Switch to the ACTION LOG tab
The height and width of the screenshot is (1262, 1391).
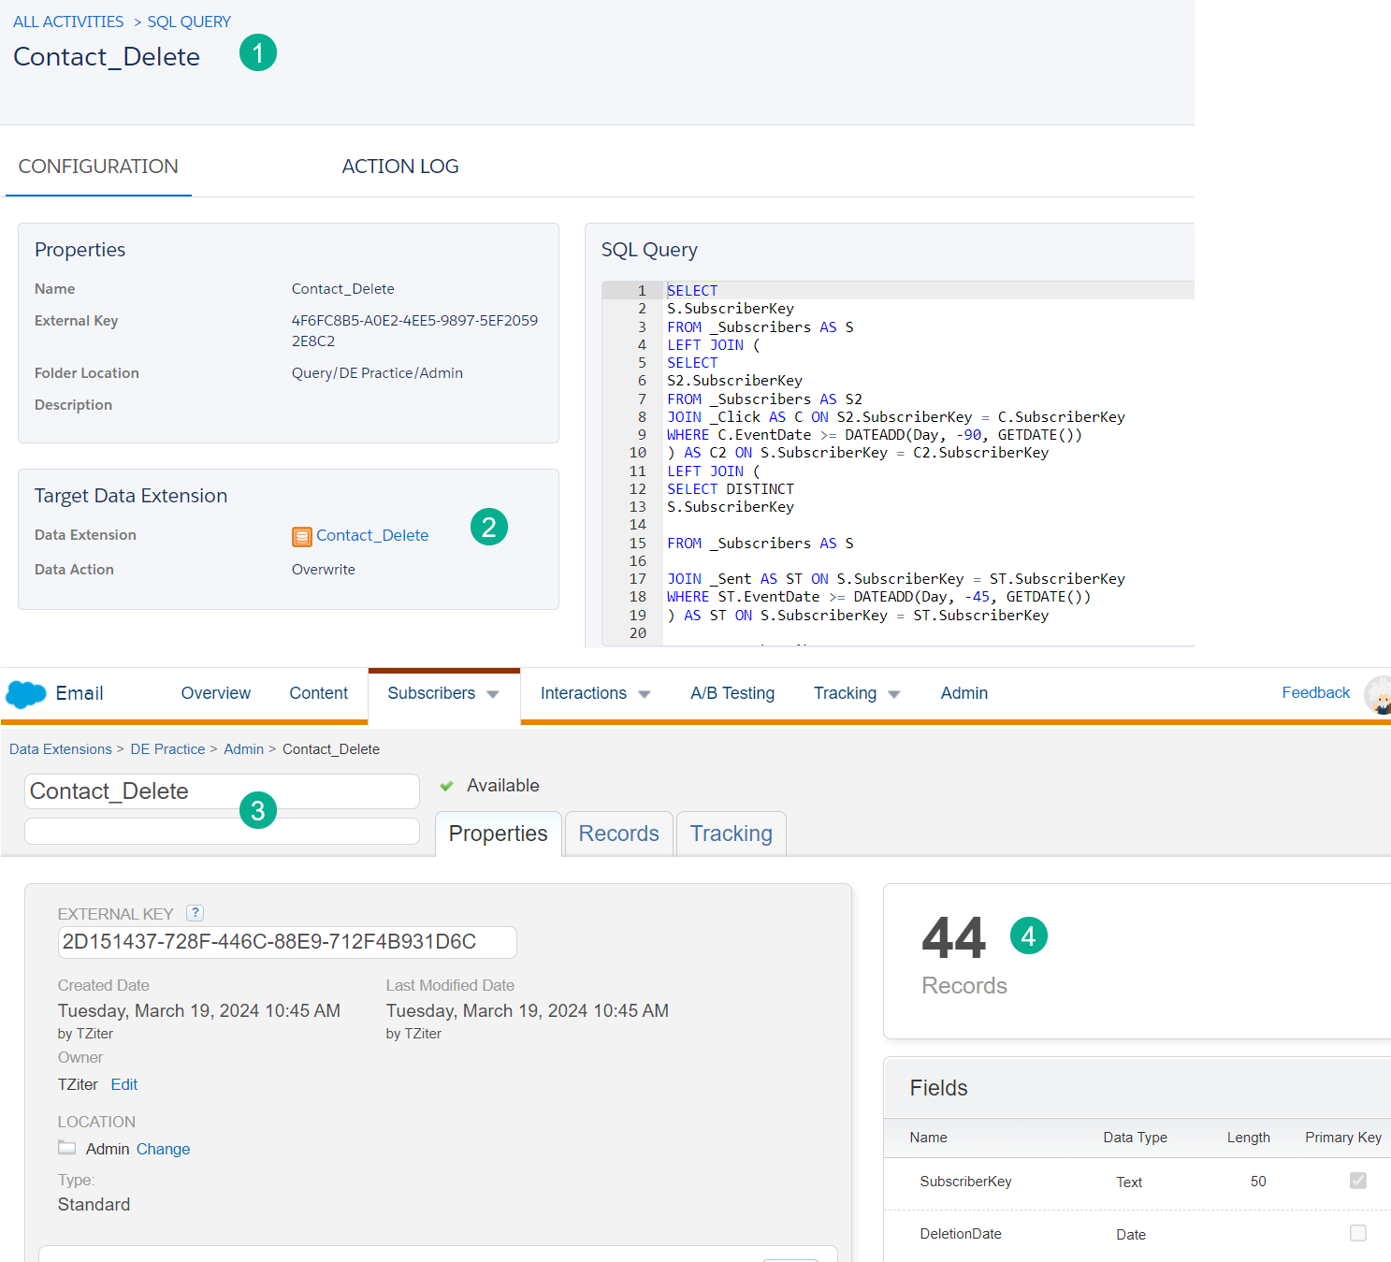(x=400, y=166)
